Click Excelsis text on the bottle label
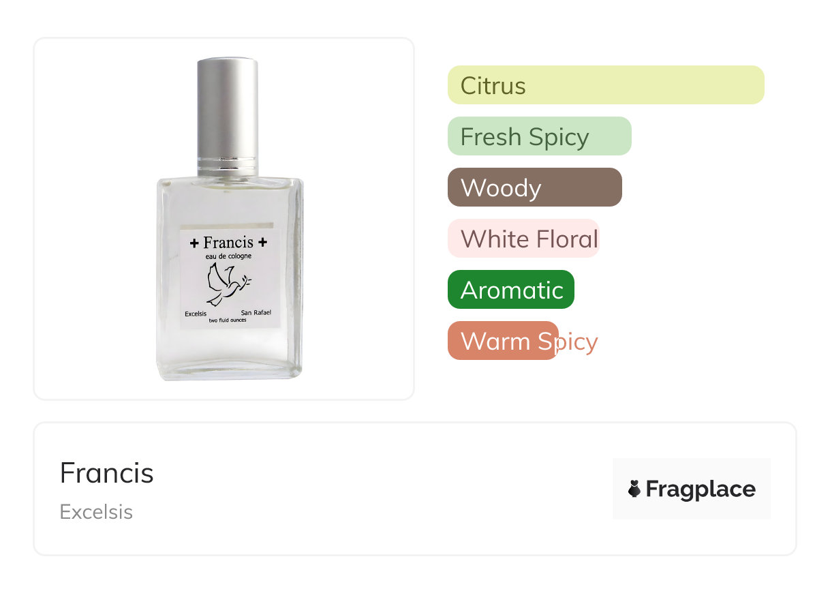 (x=196, y=314)
